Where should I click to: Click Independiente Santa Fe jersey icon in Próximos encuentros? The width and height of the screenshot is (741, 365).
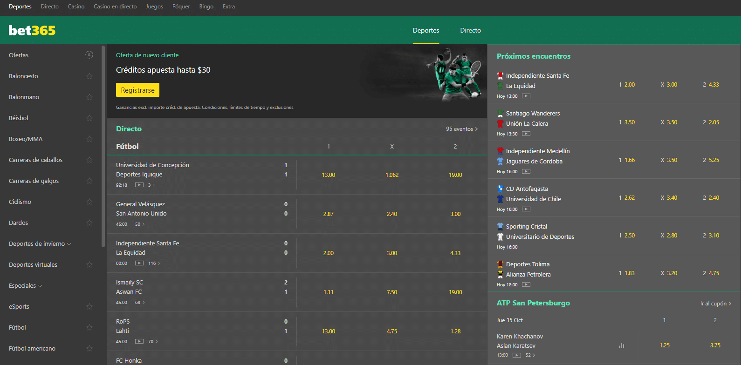click(500, 75)
